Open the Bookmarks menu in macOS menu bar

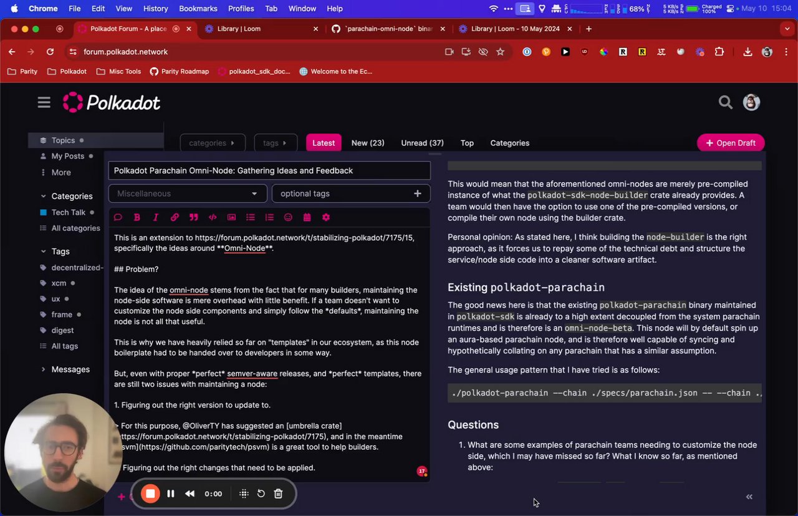[x=198, y=9]
